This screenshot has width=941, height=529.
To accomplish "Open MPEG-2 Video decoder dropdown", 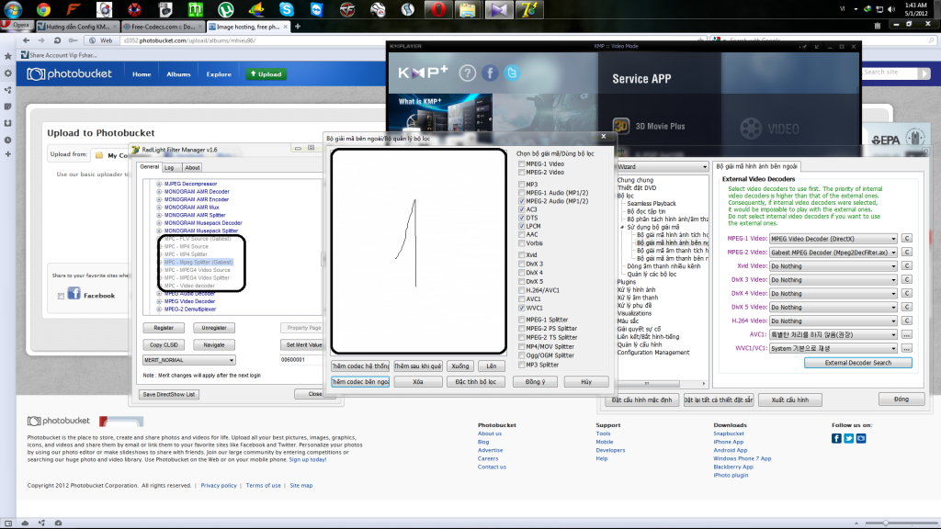I will (833, 253).
